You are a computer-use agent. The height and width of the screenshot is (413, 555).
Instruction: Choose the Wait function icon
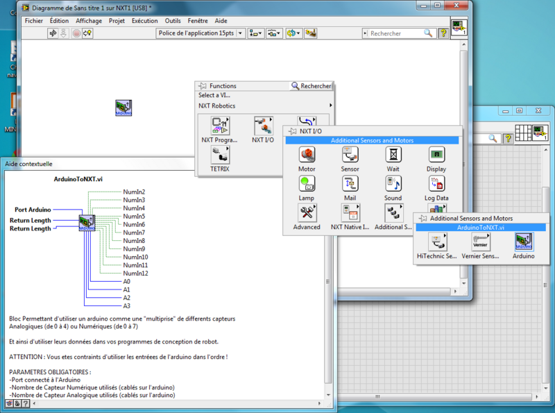coord(393,155)
